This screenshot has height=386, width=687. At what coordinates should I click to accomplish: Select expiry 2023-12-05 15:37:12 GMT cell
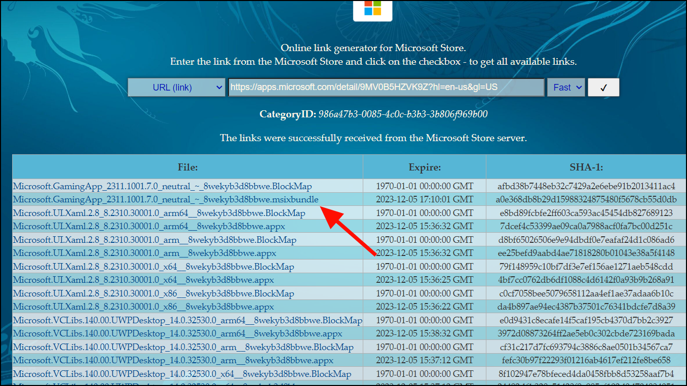[425, 360]
